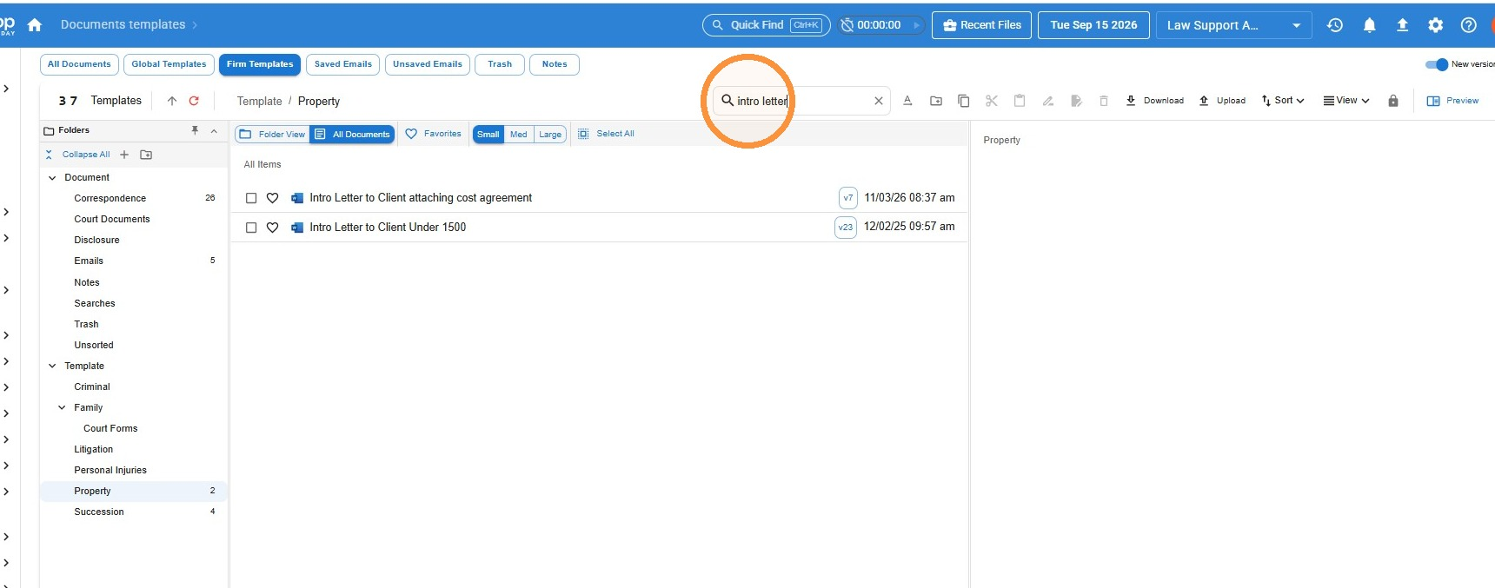Refresh the templates list with red icon
The width and height of the screenshot is (1495, 588).
tap(194, 101)
